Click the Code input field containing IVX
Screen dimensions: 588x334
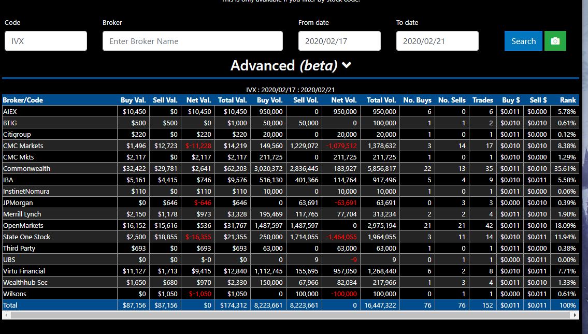(46, 41)
